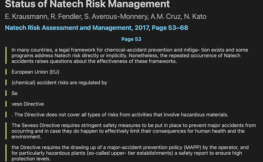The height and width of the screenshot is (162, 263).
Task: Select the 'Seveso Directive requires stringent safety' paragraph
Action: point(134,131)
